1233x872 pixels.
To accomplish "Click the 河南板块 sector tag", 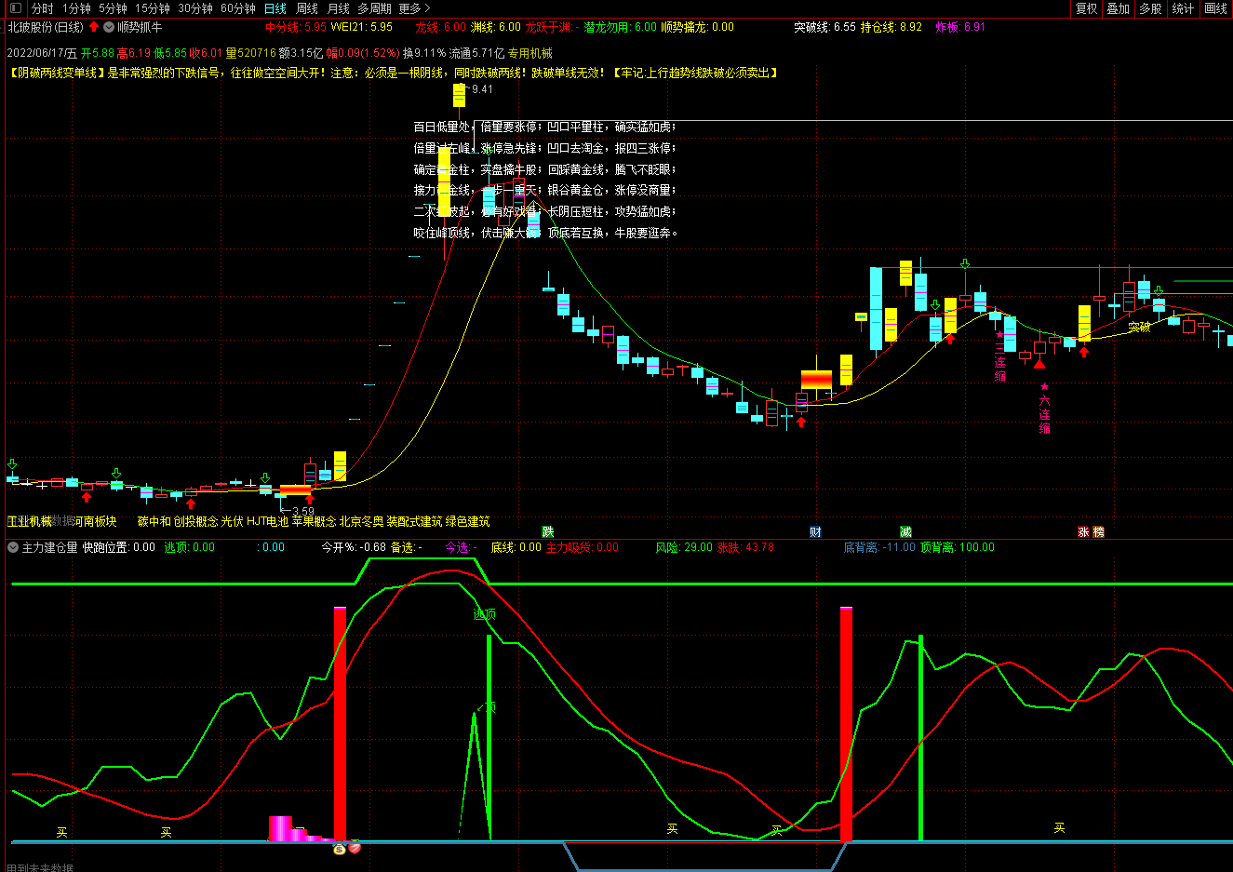I will point(95,521).
